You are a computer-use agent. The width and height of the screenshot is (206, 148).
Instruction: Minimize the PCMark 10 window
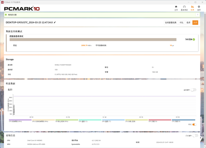click(x=188, y=2)
